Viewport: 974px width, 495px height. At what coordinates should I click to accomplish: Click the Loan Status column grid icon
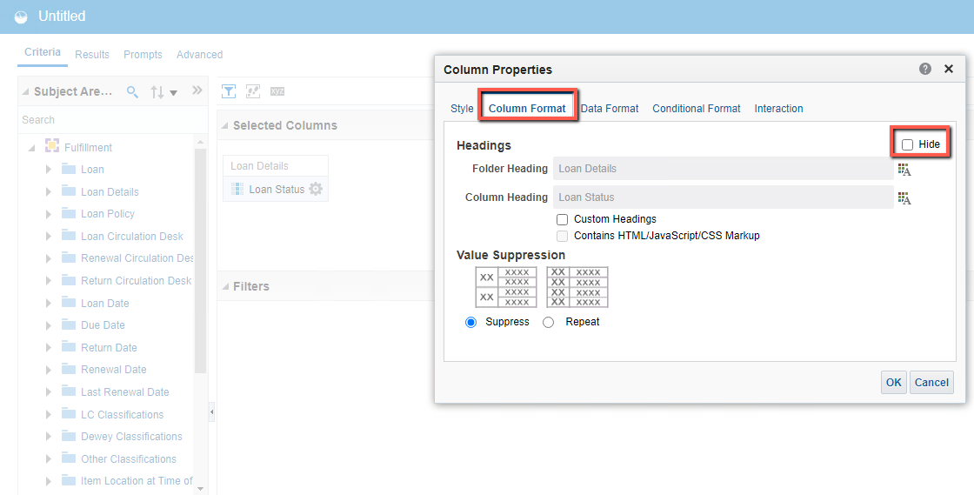click(237, 189)
